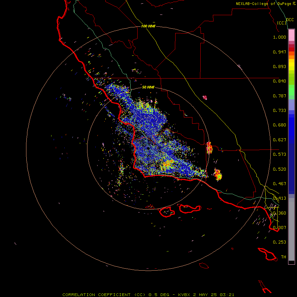This screenshot has height=297, width=297.
Task: Select the 0.947 legend value
Action: [x=280, y=52]
